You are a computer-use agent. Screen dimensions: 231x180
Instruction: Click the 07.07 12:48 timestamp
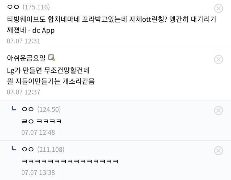pyautogui.click(x=38, y=133)
